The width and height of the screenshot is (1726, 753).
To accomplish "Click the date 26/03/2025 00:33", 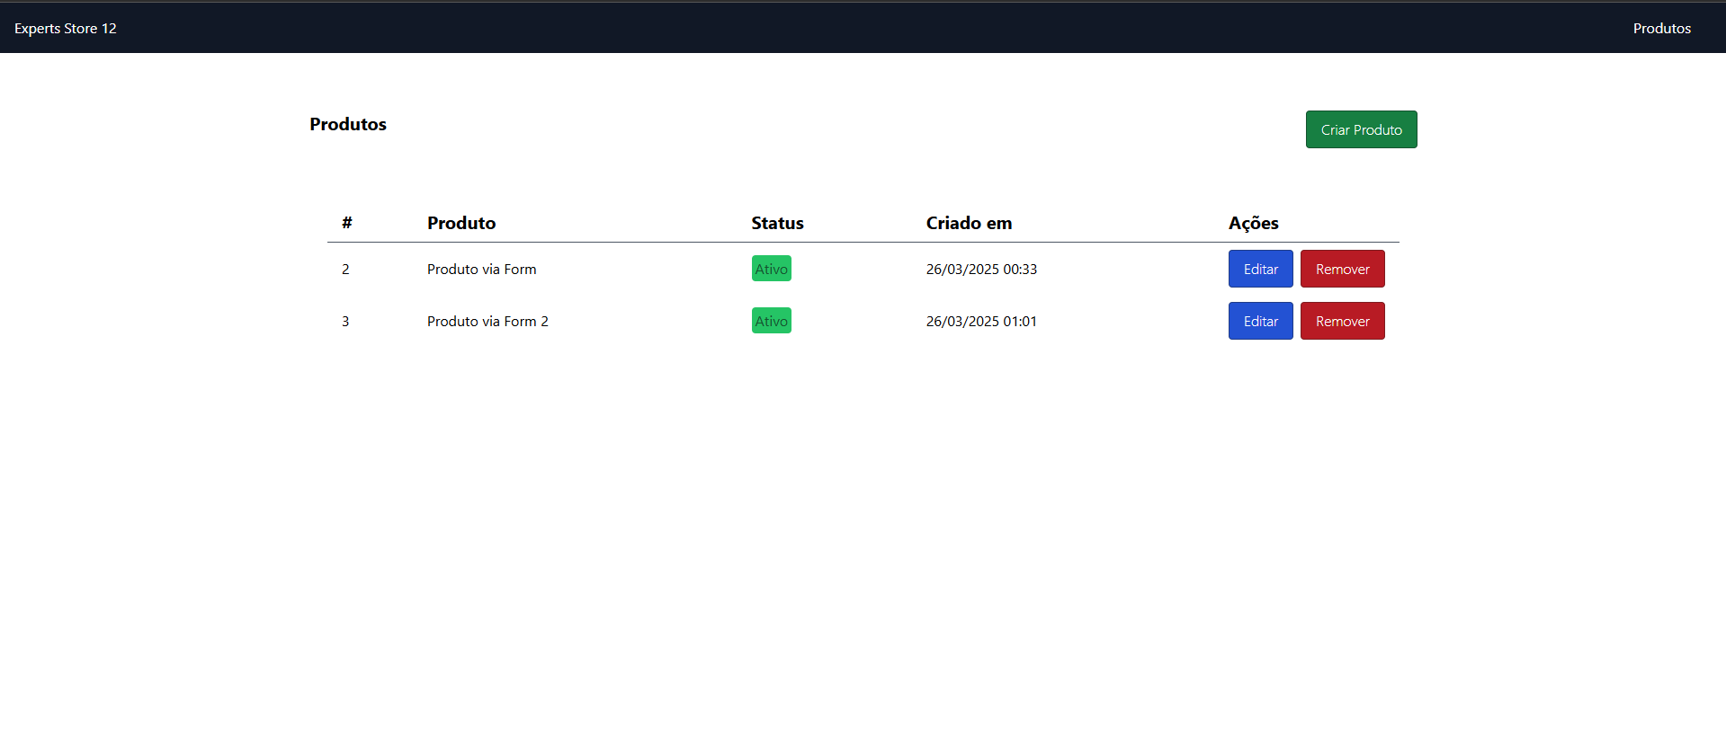I will [x=981, y=269].
